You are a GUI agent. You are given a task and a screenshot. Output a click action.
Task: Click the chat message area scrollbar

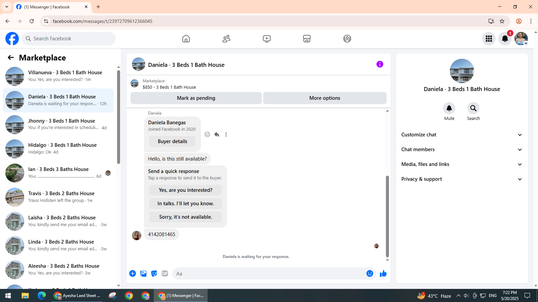(387, 216)
